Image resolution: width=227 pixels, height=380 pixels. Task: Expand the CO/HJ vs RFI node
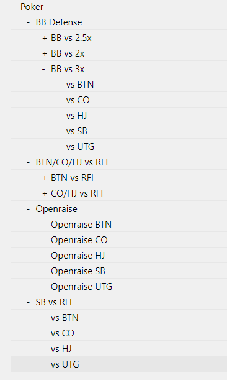point(45,193)
